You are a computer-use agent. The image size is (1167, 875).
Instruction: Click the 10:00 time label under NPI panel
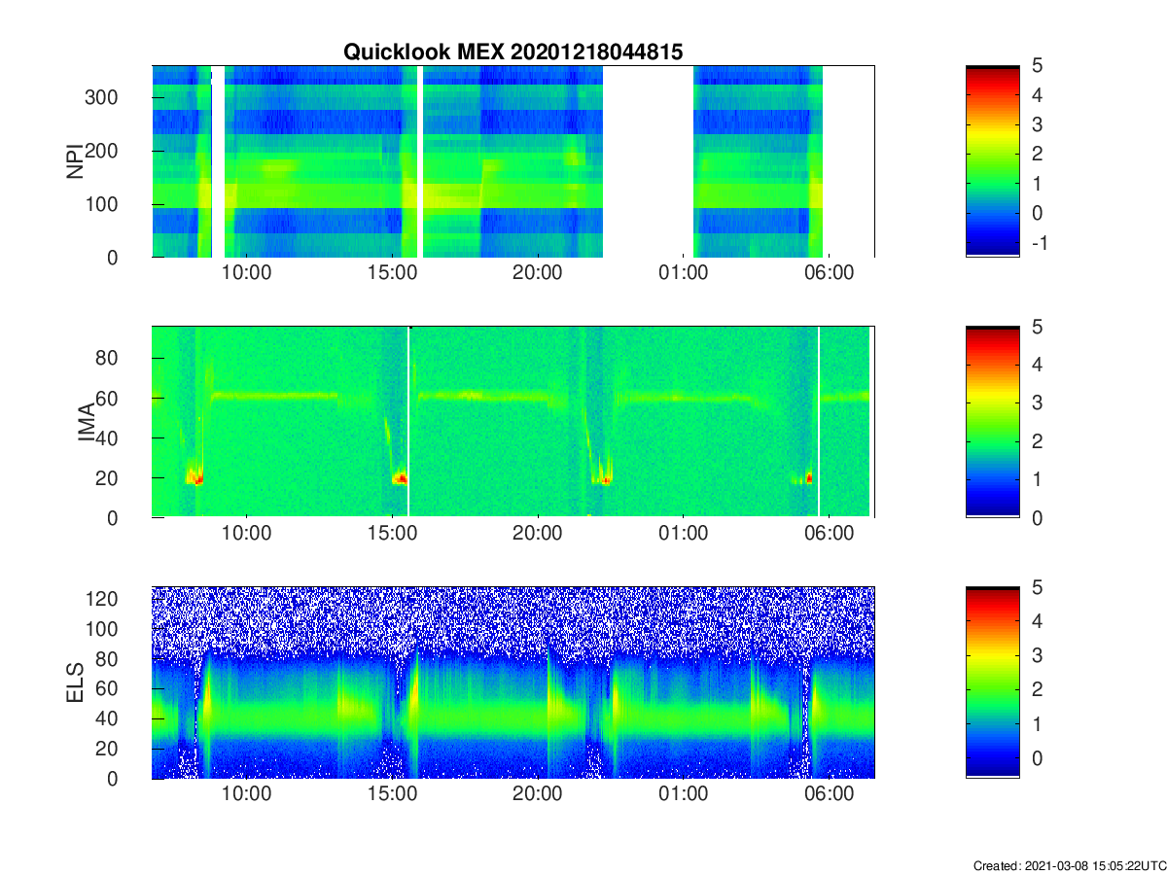[247, 273]
